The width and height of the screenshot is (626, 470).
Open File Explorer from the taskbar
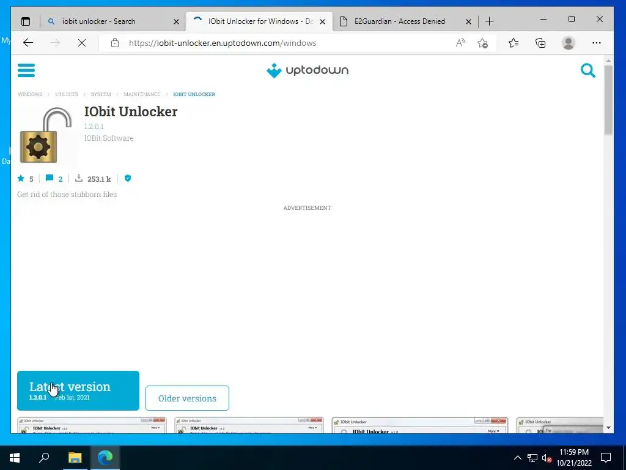click(x=75, y=458)
